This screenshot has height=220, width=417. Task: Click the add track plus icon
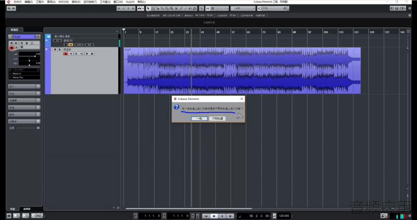tap(117, 31)
